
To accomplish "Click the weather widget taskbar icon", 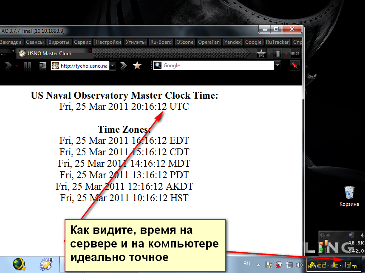I will pos(45,264).
